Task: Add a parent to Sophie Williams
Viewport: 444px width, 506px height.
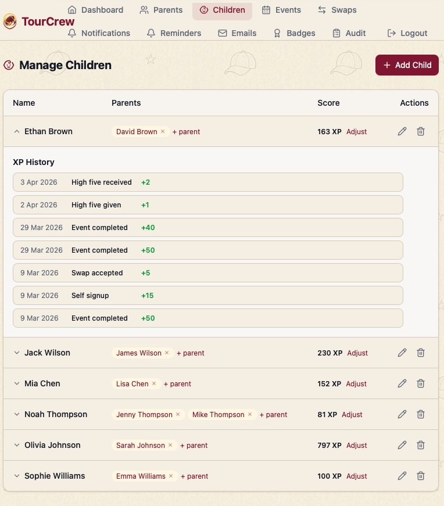Action: (x=194, y=476)
